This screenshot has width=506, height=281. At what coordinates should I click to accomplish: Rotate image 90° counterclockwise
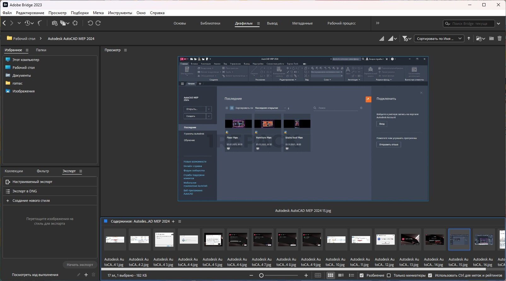pos(90,23)
